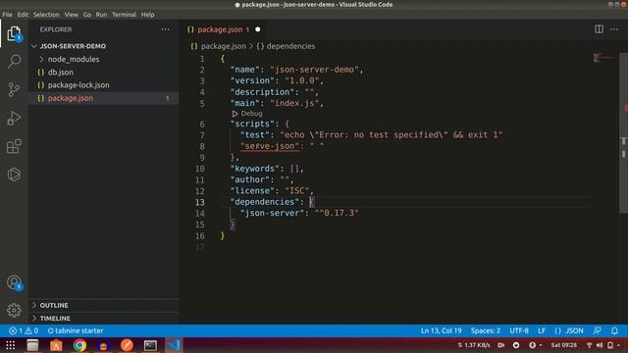Click line number 8 in the gutter
This screenshot has height=353, width=628.
pyautogui.click(x=202, y=146)
